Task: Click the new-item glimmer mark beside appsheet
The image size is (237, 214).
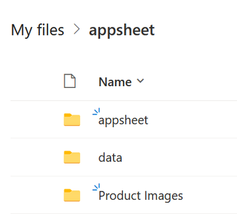Action: pos(96,112)
